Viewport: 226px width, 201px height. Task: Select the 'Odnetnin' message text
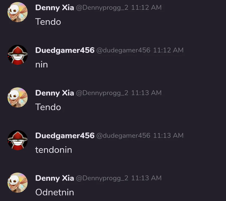coord(55,192)
